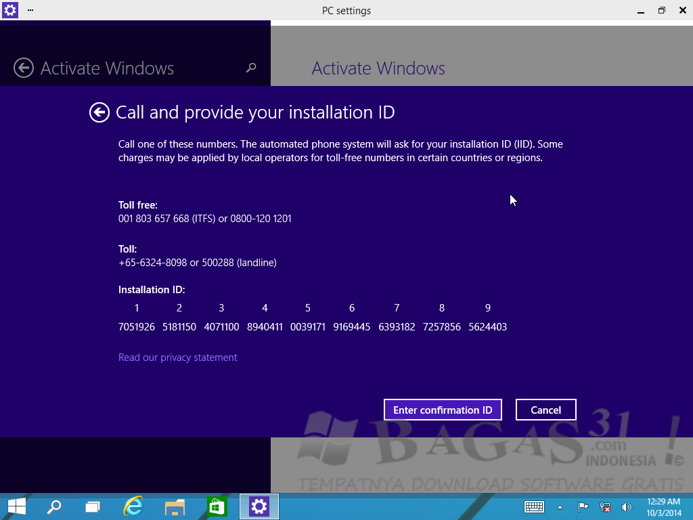Open the Start menu
The height and width of the screenshot is (520, 693).
[16, 506]
